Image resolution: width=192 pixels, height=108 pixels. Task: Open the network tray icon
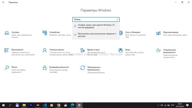pos(165,105)
